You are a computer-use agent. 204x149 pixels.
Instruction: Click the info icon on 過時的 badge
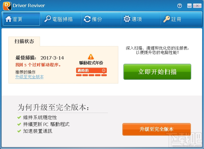tap(104, 70)
